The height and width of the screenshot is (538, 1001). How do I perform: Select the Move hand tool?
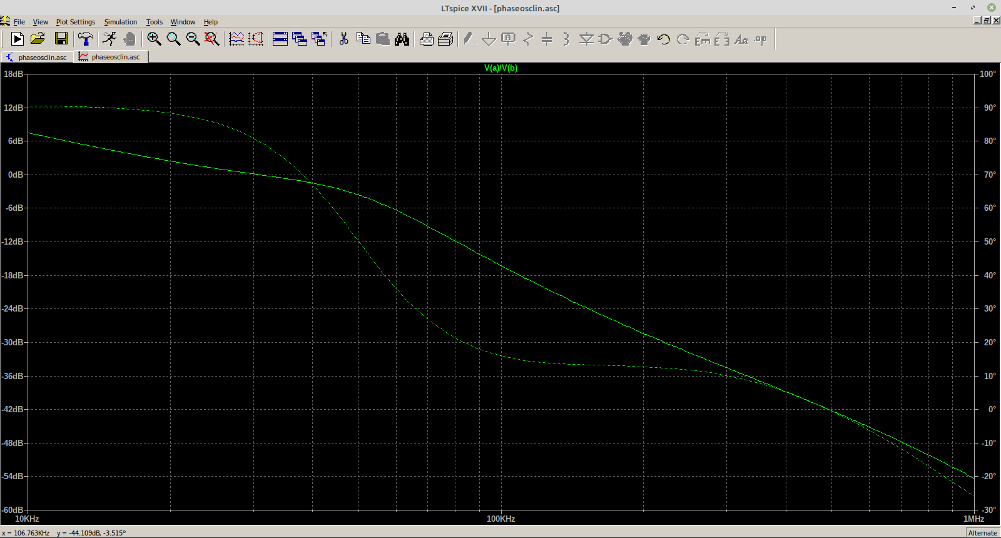tap(625, 39)
